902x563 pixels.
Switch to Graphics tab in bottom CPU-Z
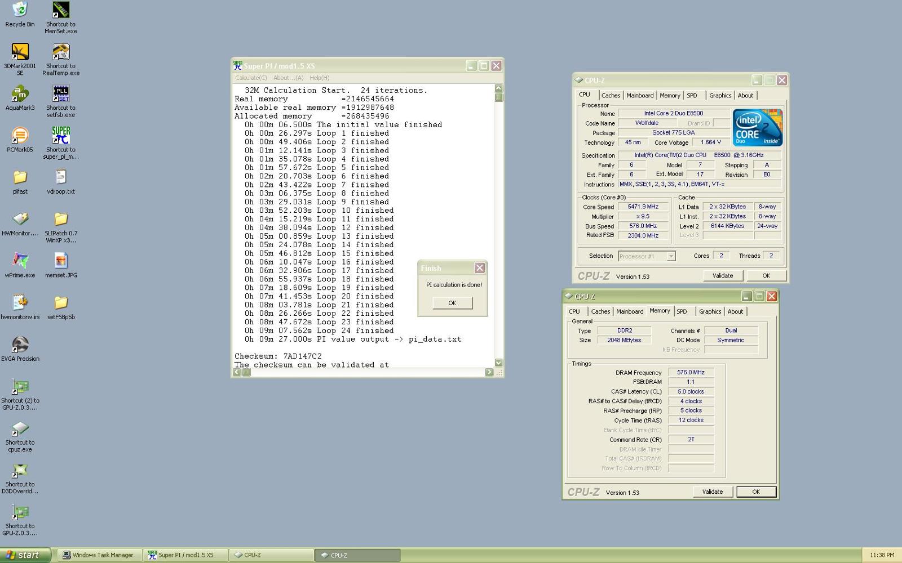tap(710, 312)
